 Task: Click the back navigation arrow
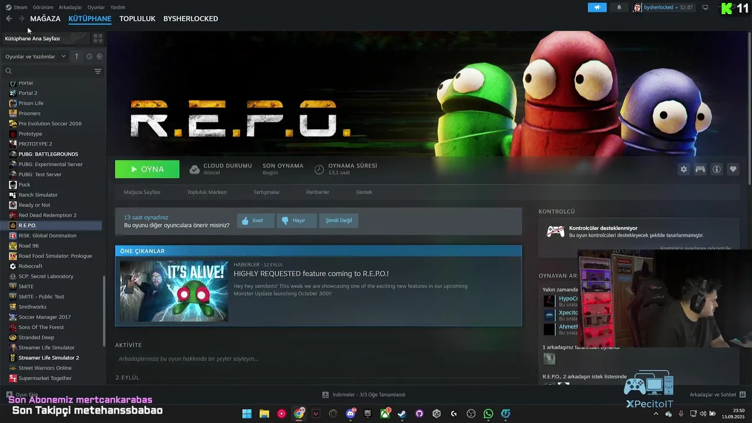point(9,19)
